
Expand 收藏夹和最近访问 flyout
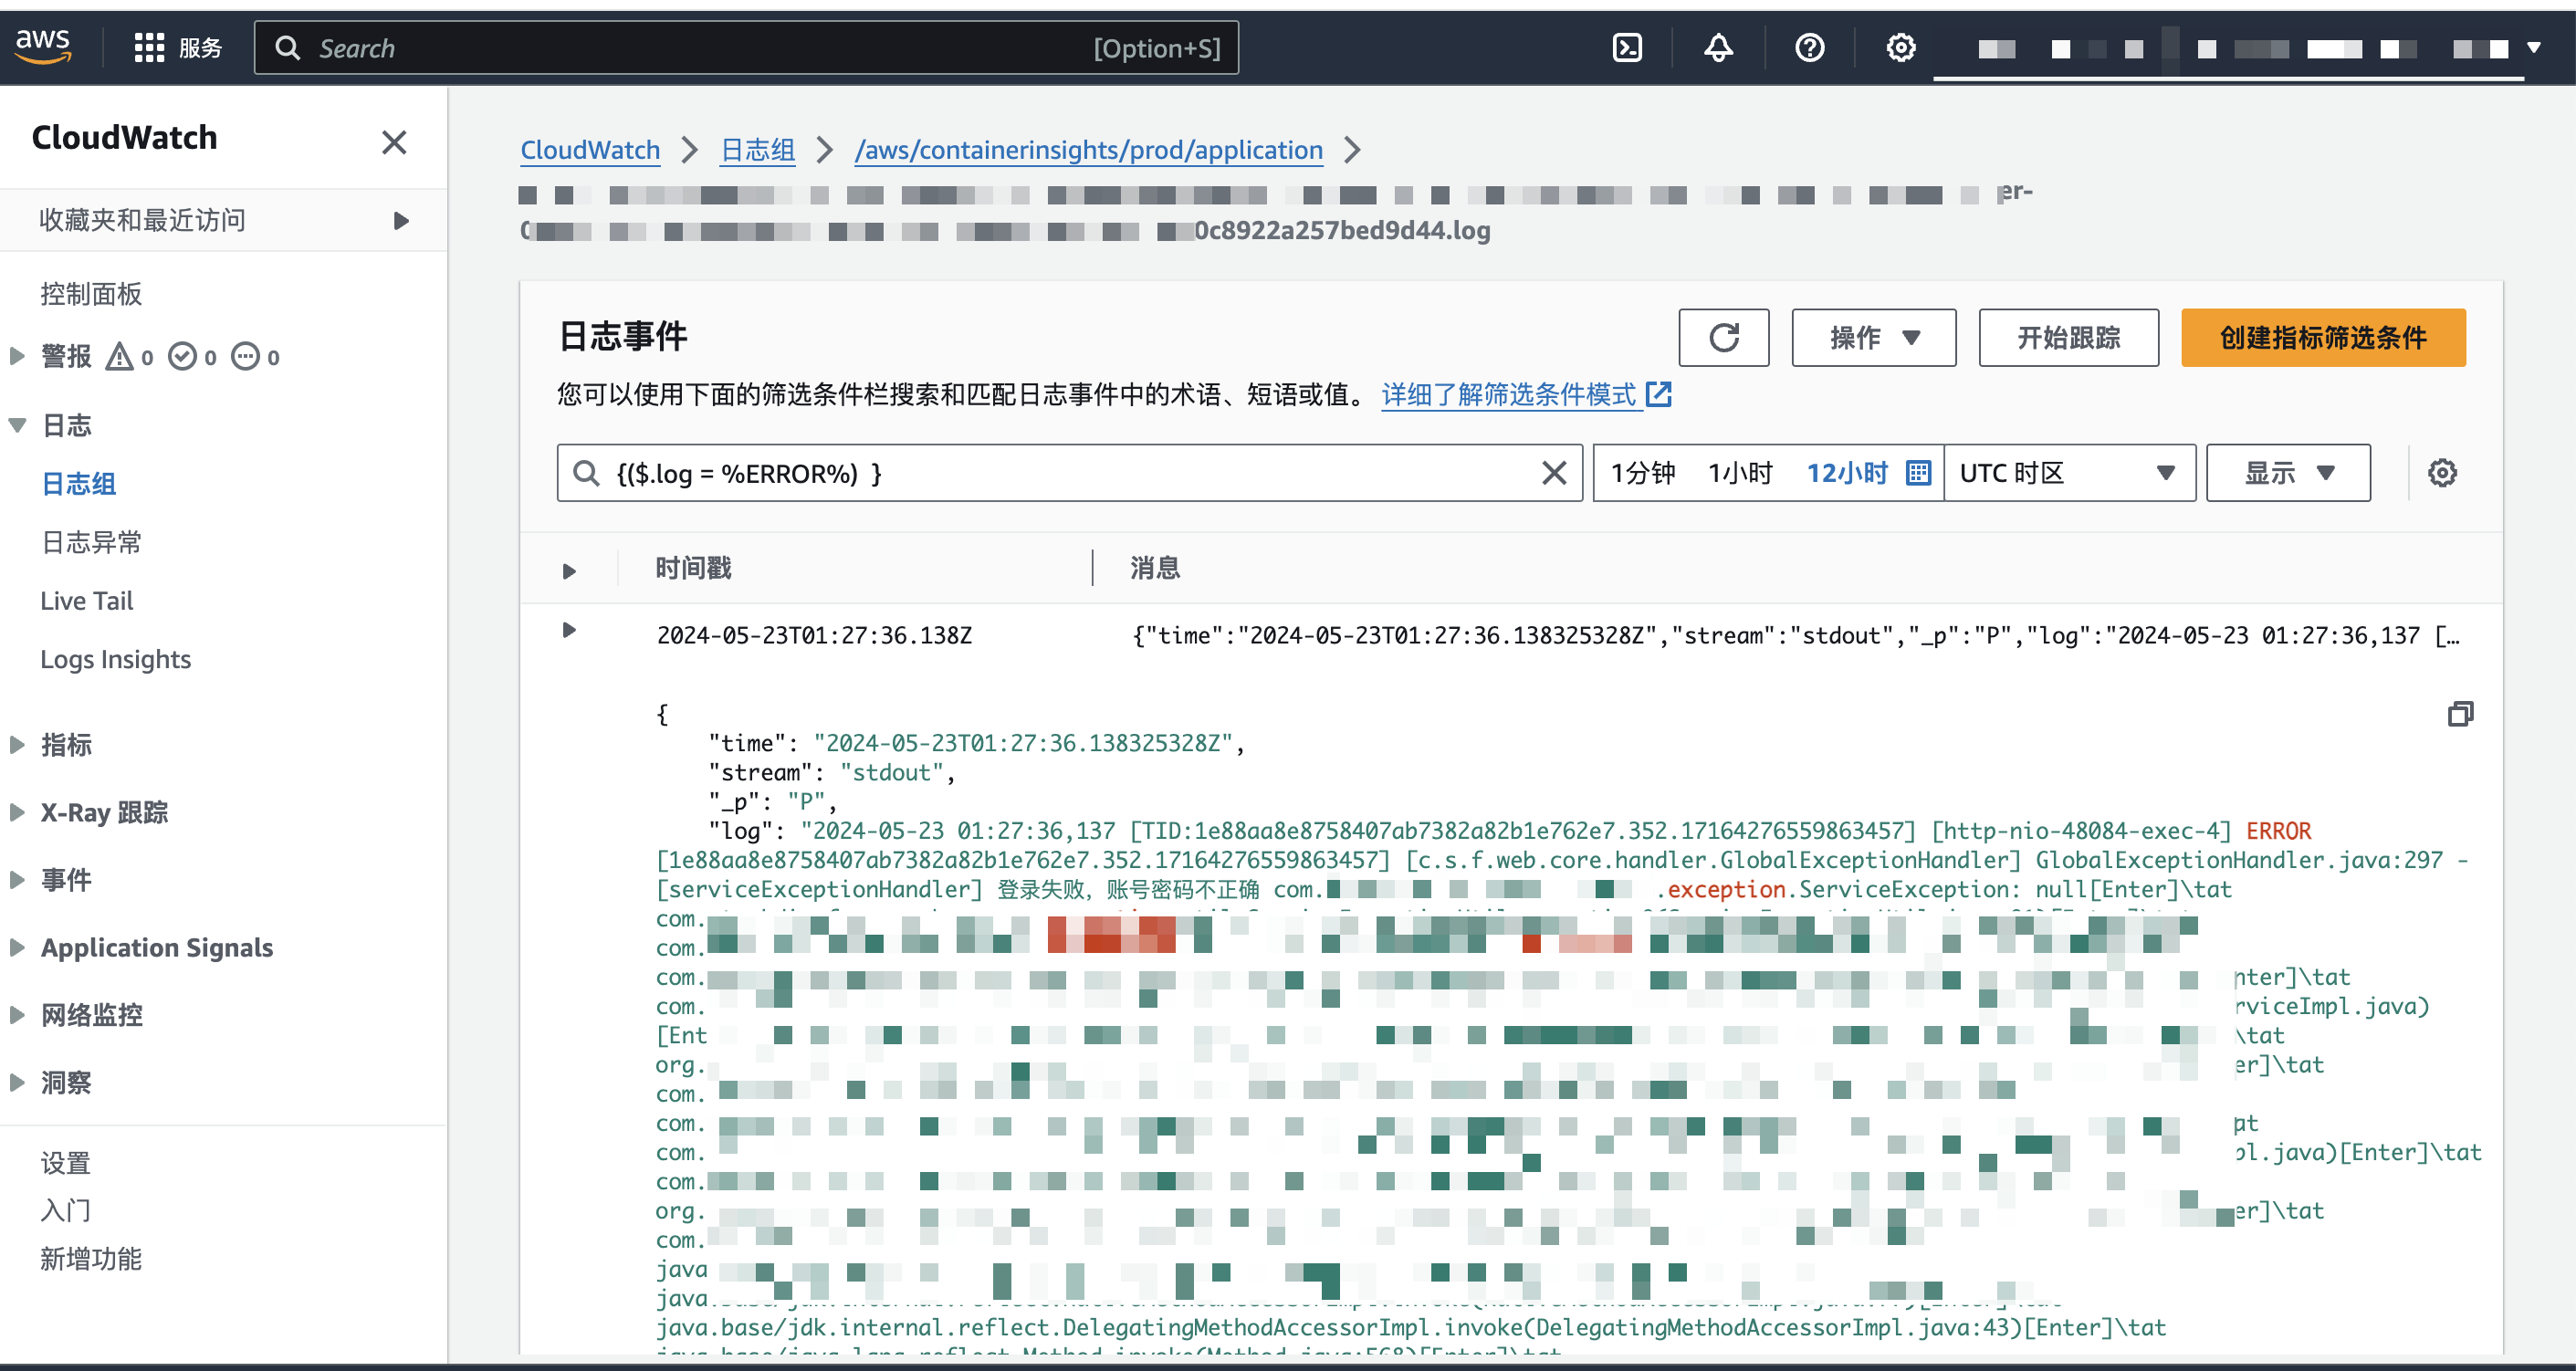(x=401, y=220)
